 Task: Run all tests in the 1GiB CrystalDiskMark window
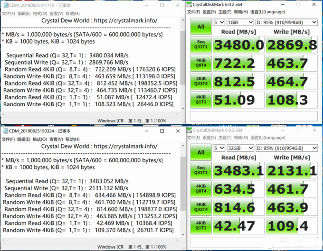pos(200,27)
